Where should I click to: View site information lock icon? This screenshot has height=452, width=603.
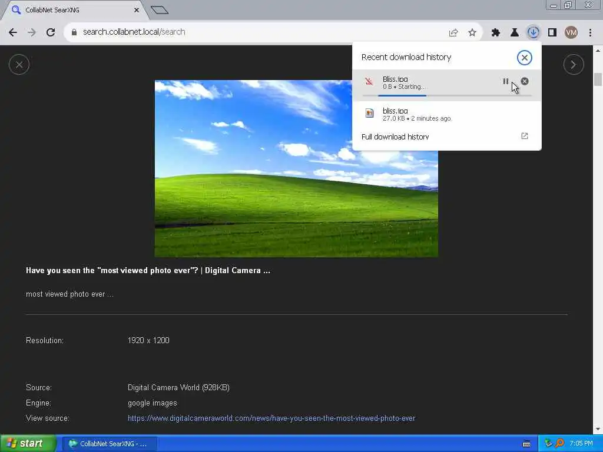tap(74, 32)
